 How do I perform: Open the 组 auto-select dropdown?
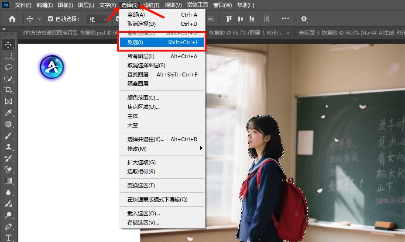97,19
